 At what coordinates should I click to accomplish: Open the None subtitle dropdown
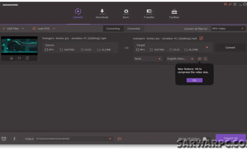click(x=148, y=59)
